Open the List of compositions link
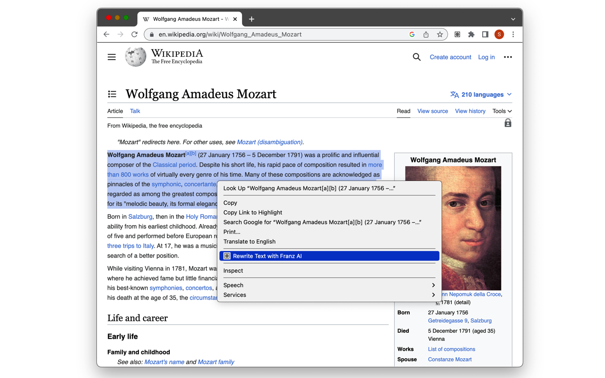Viewport: 605px width, 378px height. pos(451,349)
